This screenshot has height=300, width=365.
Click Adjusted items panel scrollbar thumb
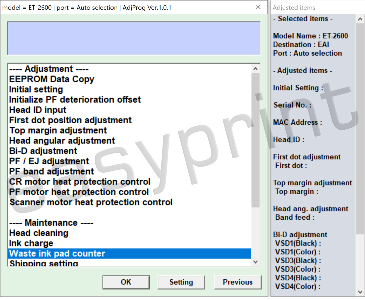[x=360, y=129]
